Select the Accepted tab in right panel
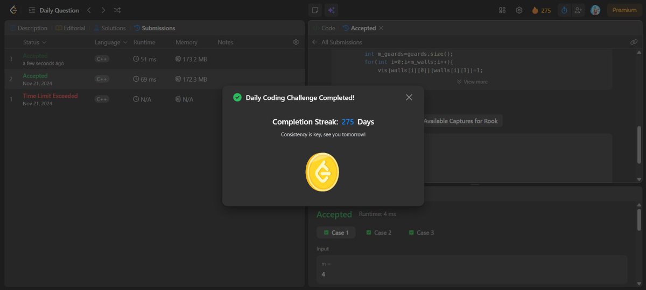The image size is (646, 290). pos(359,28)
